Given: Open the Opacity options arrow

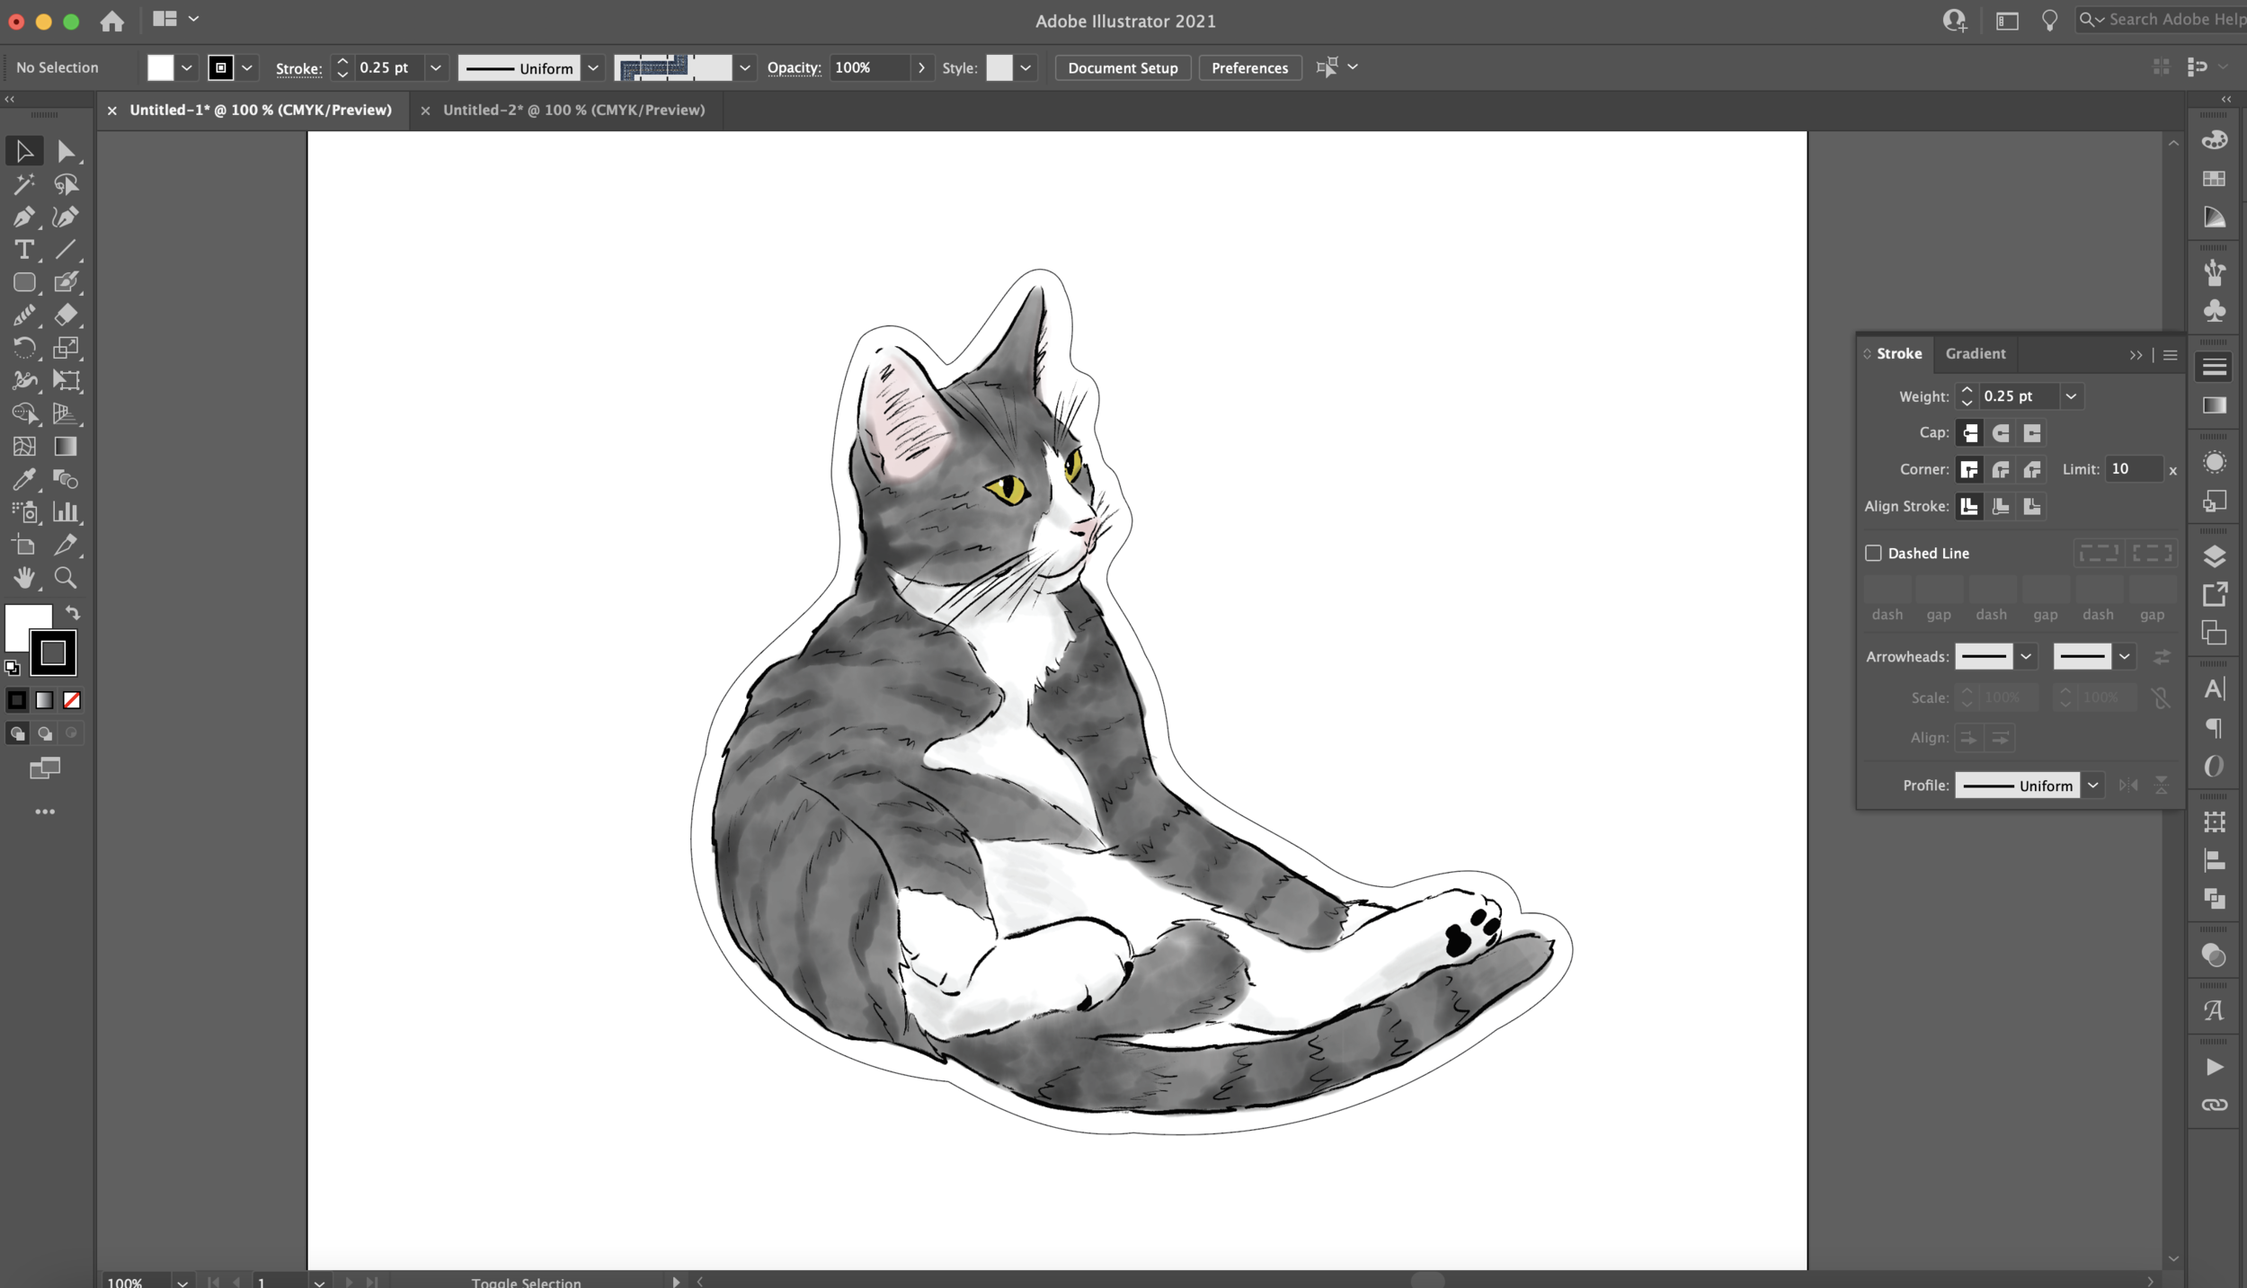Looking at the screenshot, I should [921, 67].
